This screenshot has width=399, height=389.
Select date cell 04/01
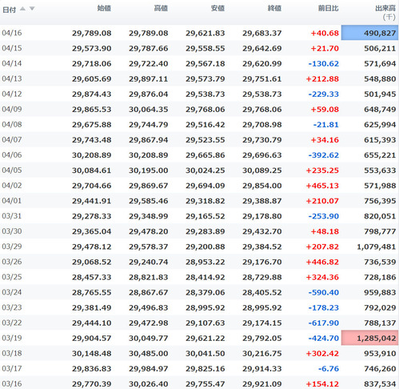tap(12, 201)
